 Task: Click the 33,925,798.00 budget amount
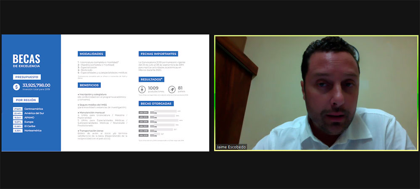click(37, 85)
